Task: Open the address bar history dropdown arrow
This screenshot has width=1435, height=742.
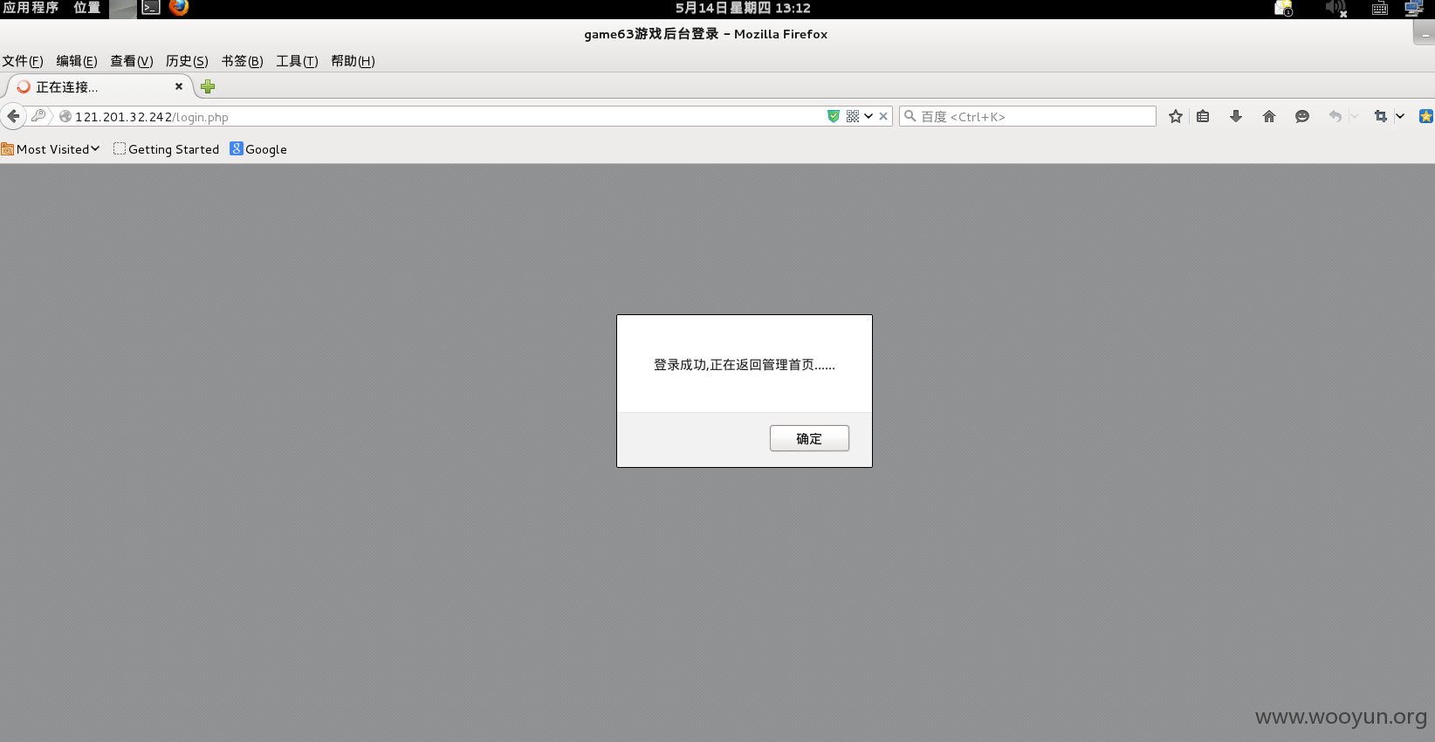Action: click(x=869, y=116)
